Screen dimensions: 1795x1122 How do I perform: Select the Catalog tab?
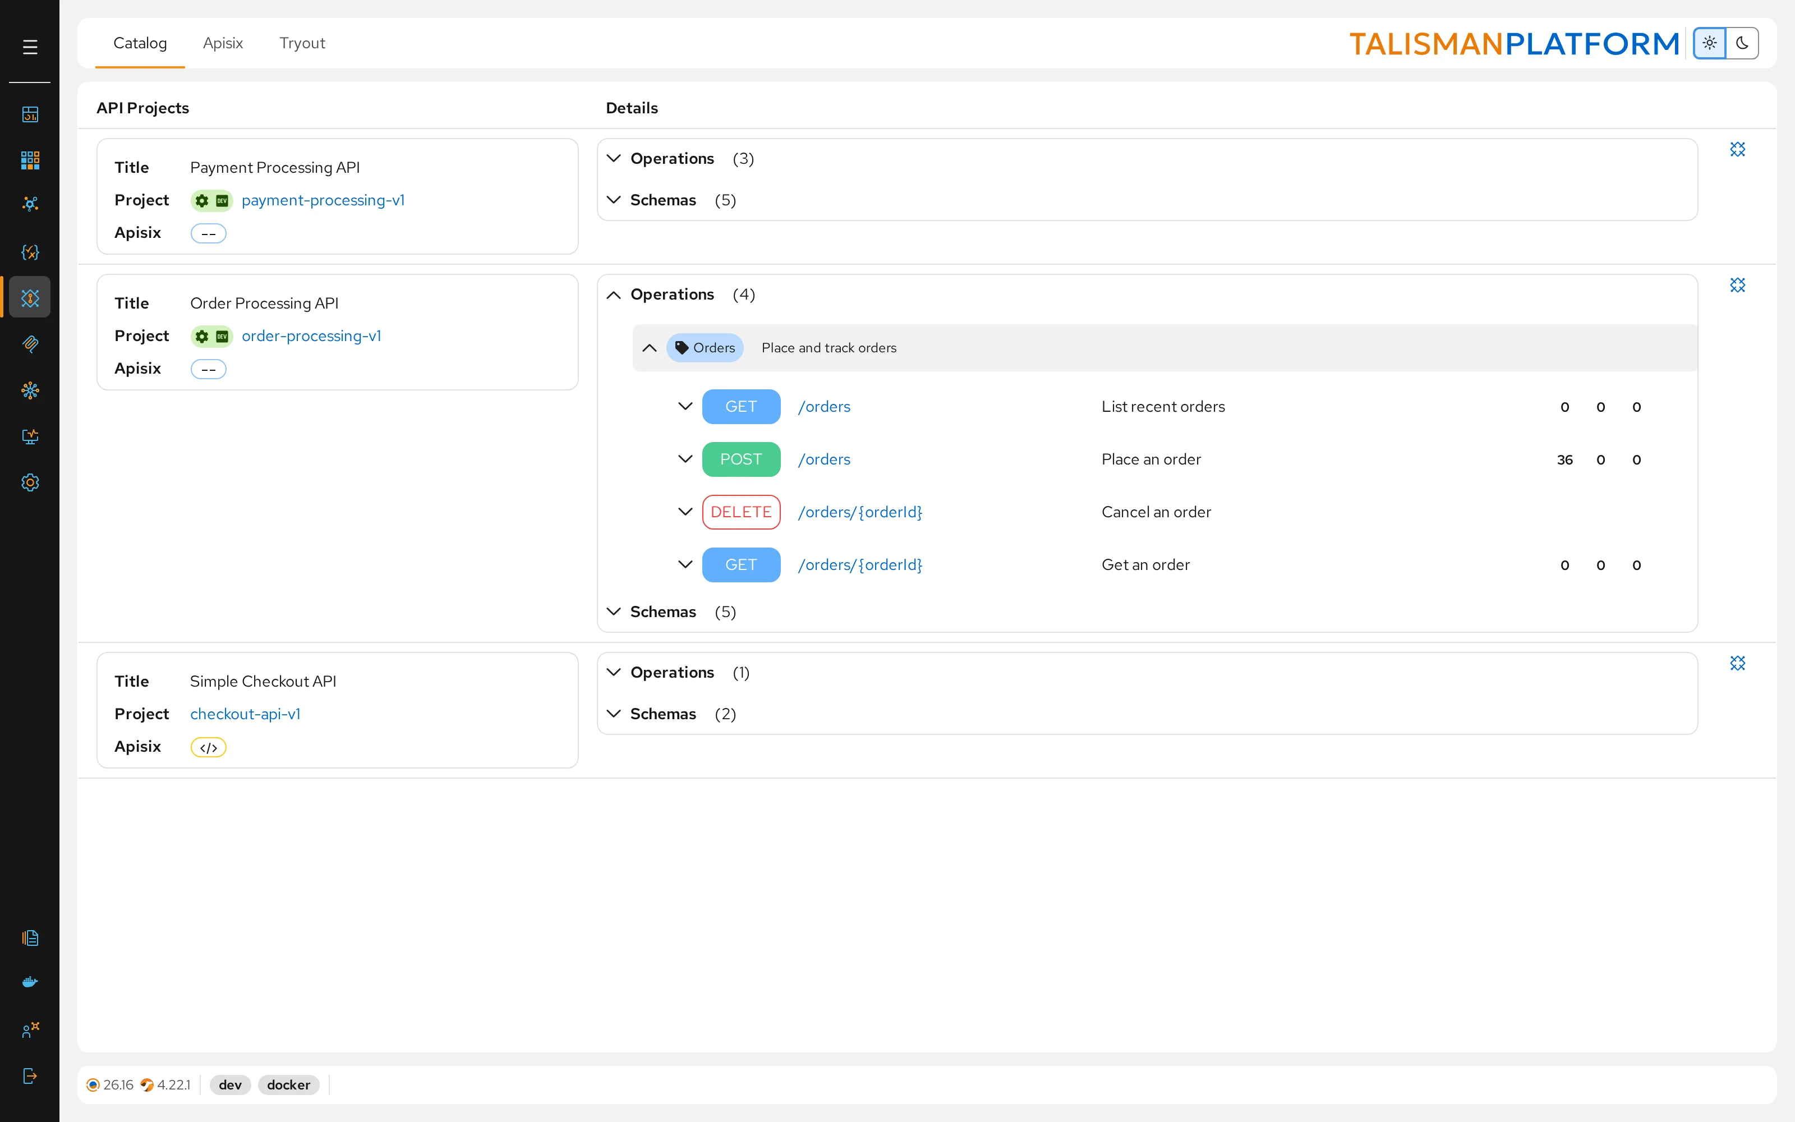tap(140, 43)
